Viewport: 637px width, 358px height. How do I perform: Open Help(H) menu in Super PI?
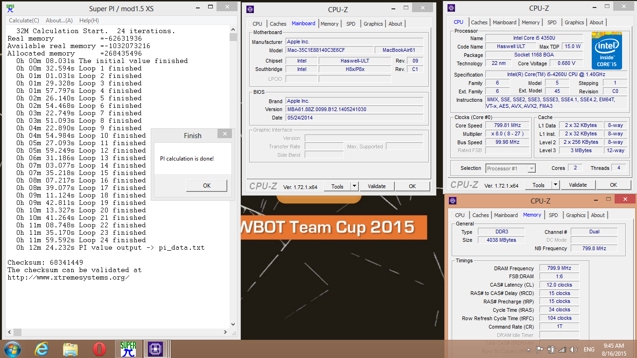89,21
